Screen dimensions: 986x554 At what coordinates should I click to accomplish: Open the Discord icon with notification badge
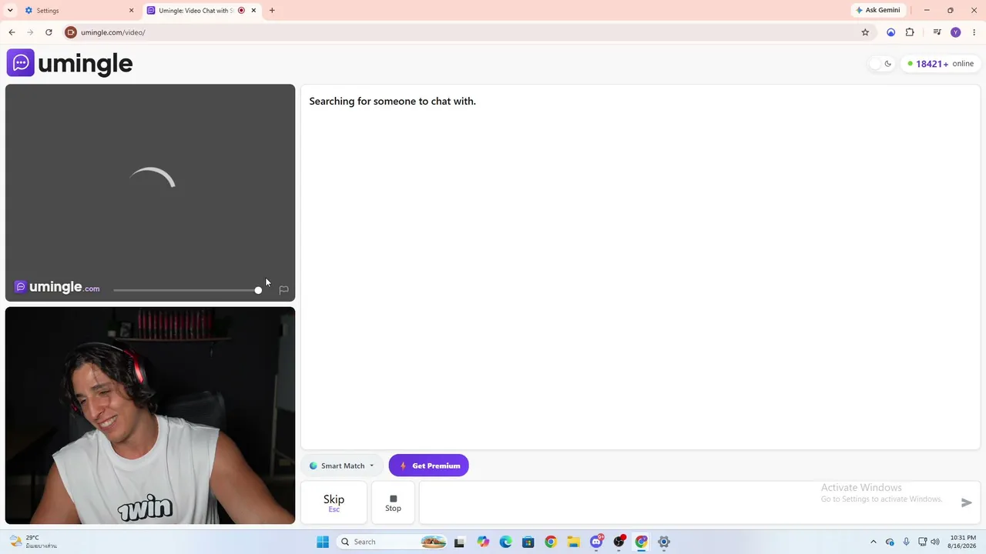click(x=596, y=542)
